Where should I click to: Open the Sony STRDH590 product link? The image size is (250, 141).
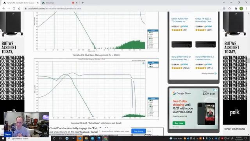205,58
